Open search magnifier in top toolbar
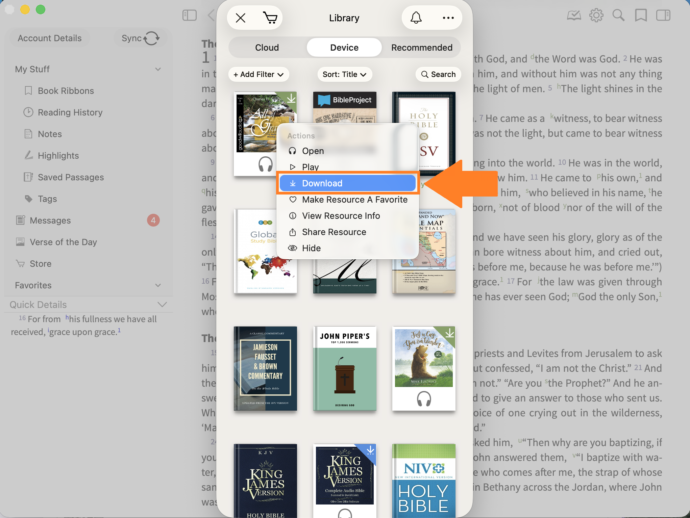 click(x=618, y=15)
